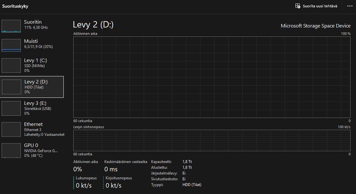This screenshot has height=194, width=356.
Task: Click the 6,3/31,9 Gt (20%) text
Action: pos(38,47)
